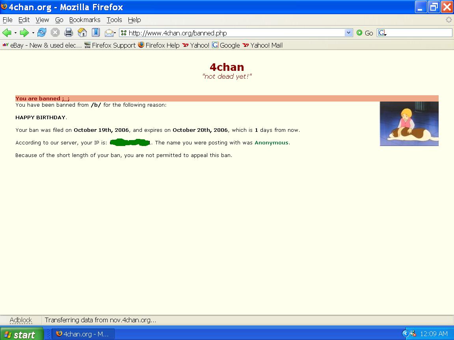Open the Bookmarks sidebar icon
Screen dimensions: 454x340
tap(95, 32)
